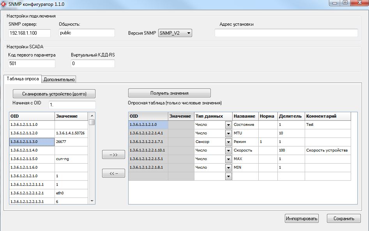Viewport: 369px width, 231px height.
Task: Switch to the Дополнительно tab
Action: pyautogui.click(x=59, y=79)
